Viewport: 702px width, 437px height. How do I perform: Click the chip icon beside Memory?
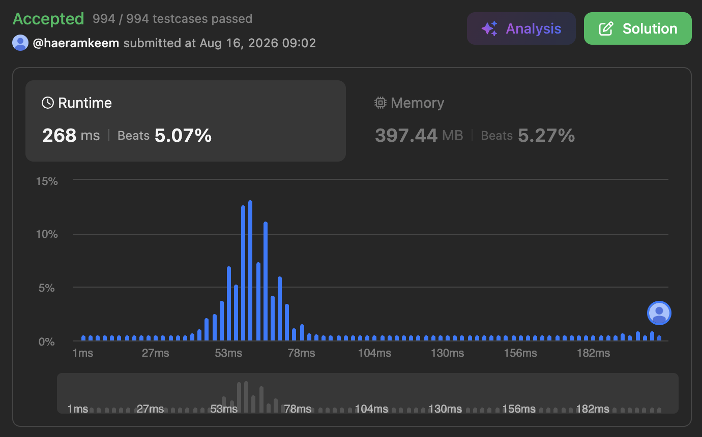380,103
